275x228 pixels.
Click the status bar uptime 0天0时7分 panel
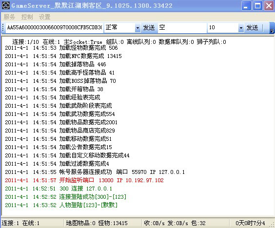pos(250,223)
